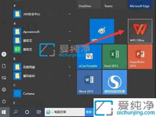156x117 pixels.
Task: Open the Settings gear icon
Action: pos(4,89)
